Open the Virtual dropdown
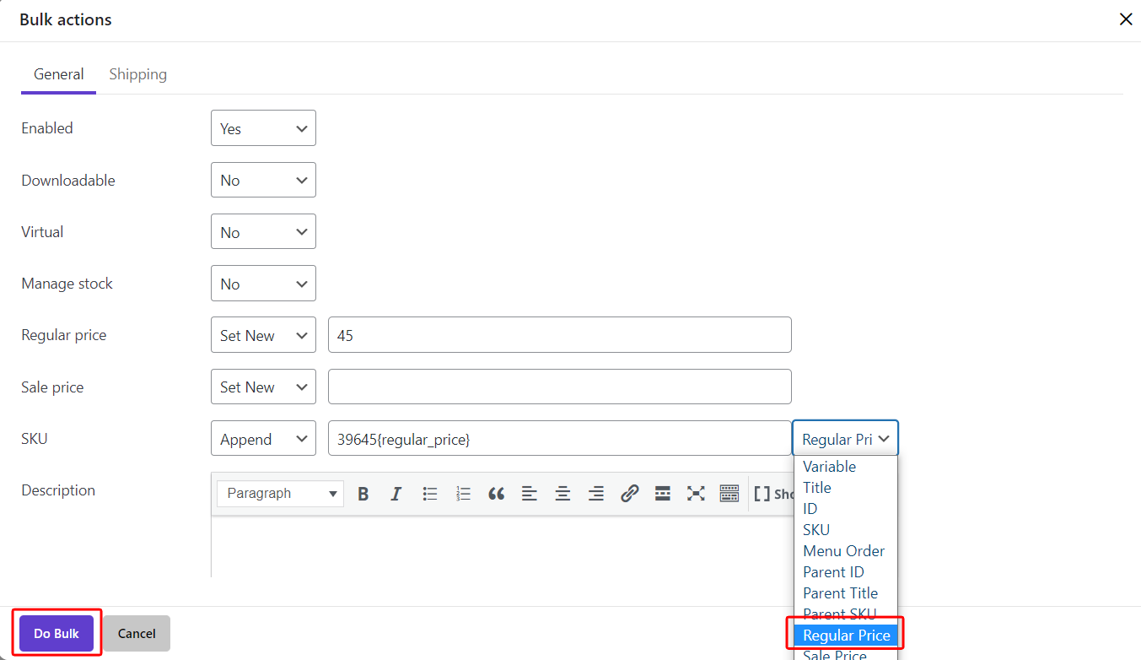This screenshot has width=1141, height=660. tap(263, 232)
